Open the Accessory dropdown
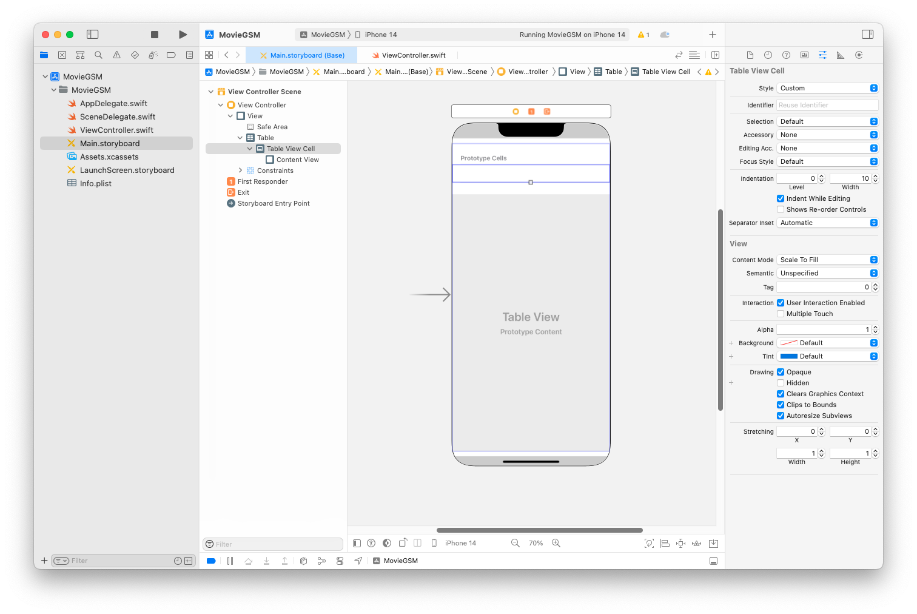 tap(827, 135)
